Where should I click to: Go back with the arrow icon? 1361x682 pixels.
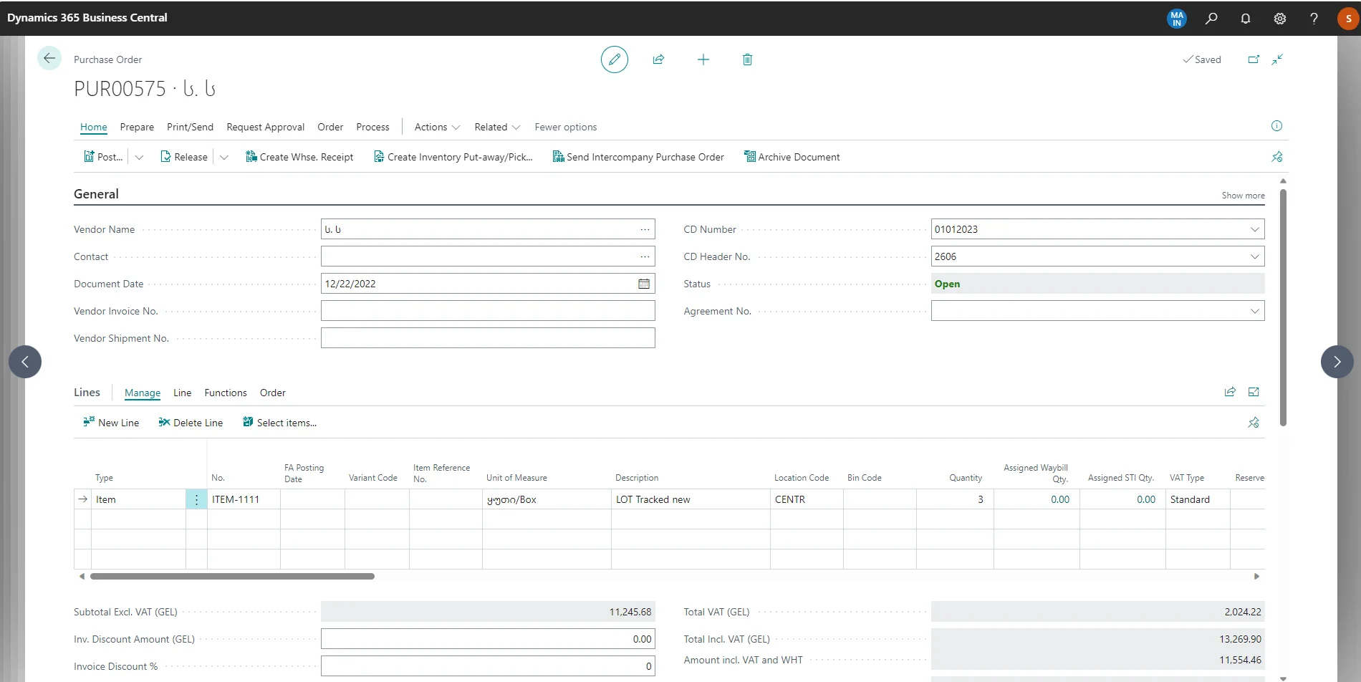click(x=49, y=59)
